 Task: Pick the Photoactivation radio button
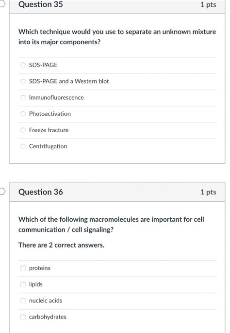[23, 114]
